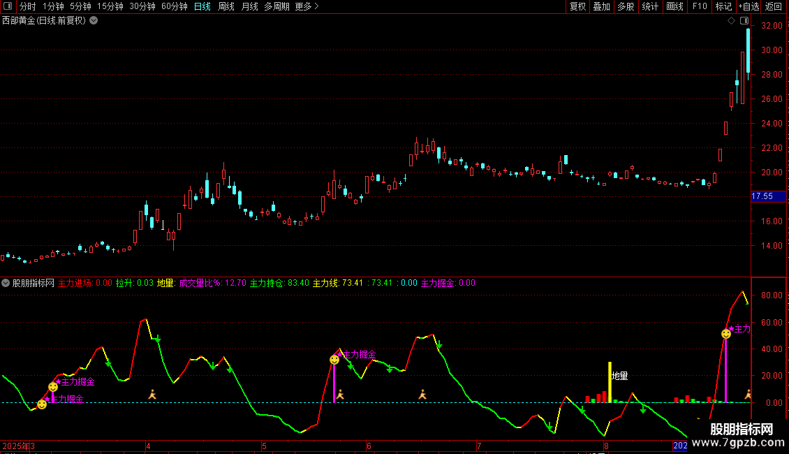
Task: Switch to 分时 intraday view
Action: pos(28,6)
